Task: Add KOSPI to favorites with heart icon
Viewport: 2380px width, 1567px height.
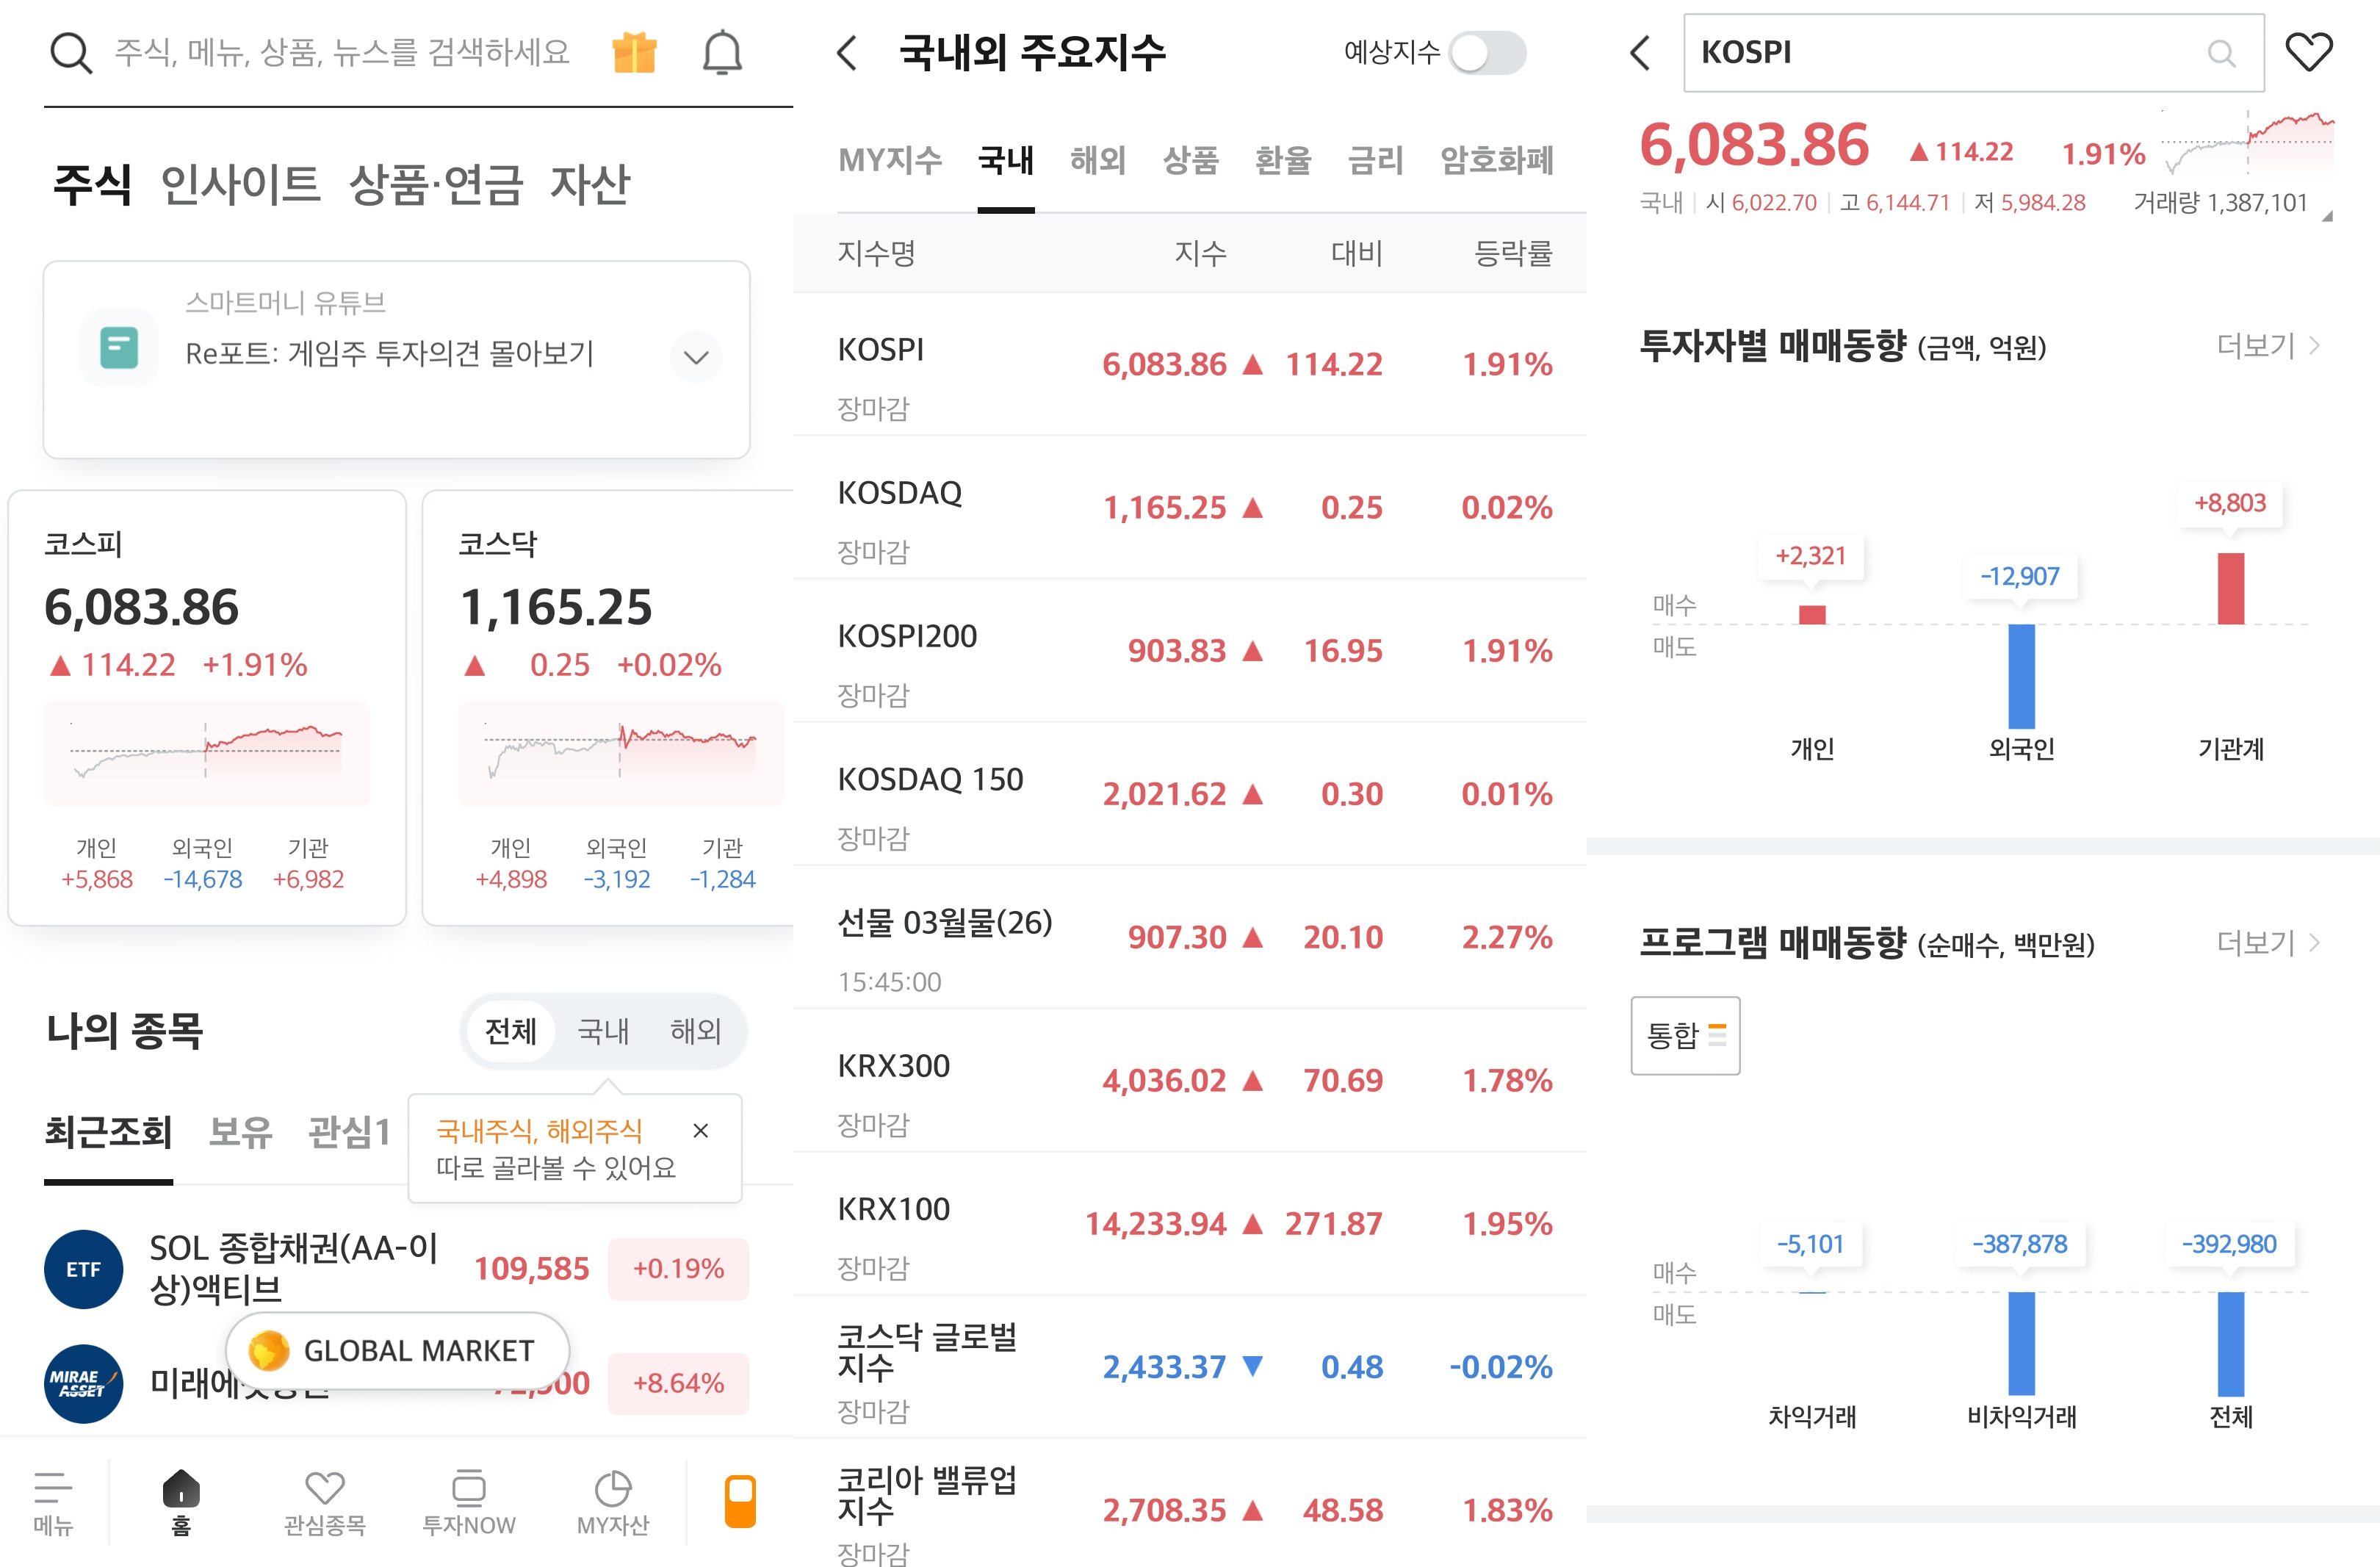Action: [2308, 52]
